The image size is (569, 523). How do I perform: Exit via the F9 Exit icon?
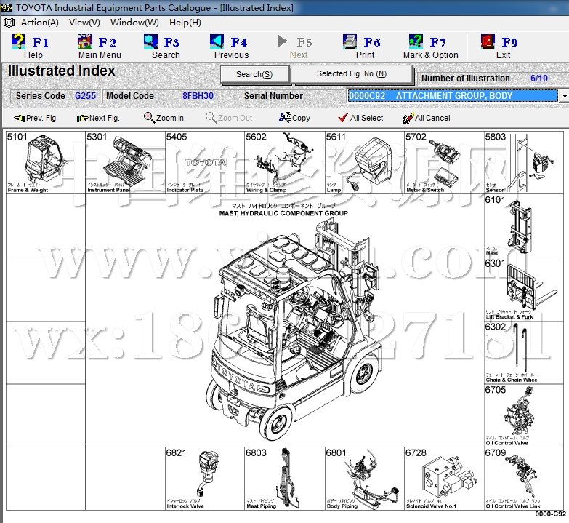coord(488,42)
